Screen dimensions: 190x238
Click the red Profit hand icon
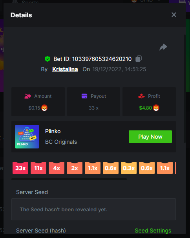pos(141,96)
